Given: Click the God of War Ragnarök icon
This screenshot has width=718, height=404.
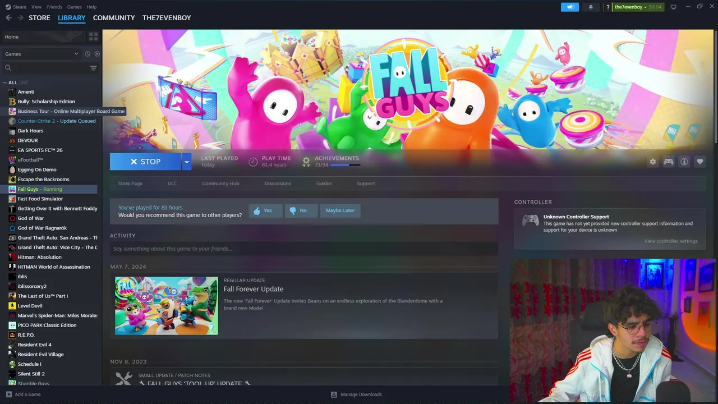Looking at the screenshot, I should pos(12,228).
